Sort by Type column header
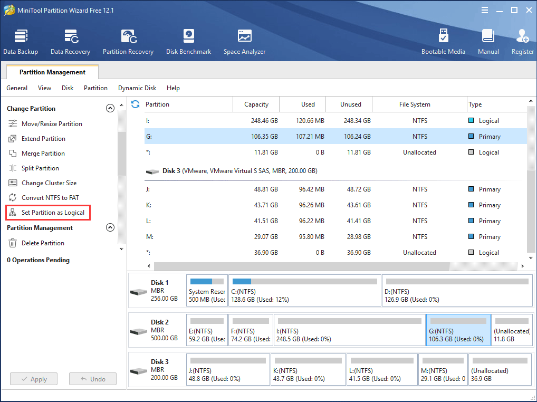This screenshot has width=537, height=402. pos(496,104)
